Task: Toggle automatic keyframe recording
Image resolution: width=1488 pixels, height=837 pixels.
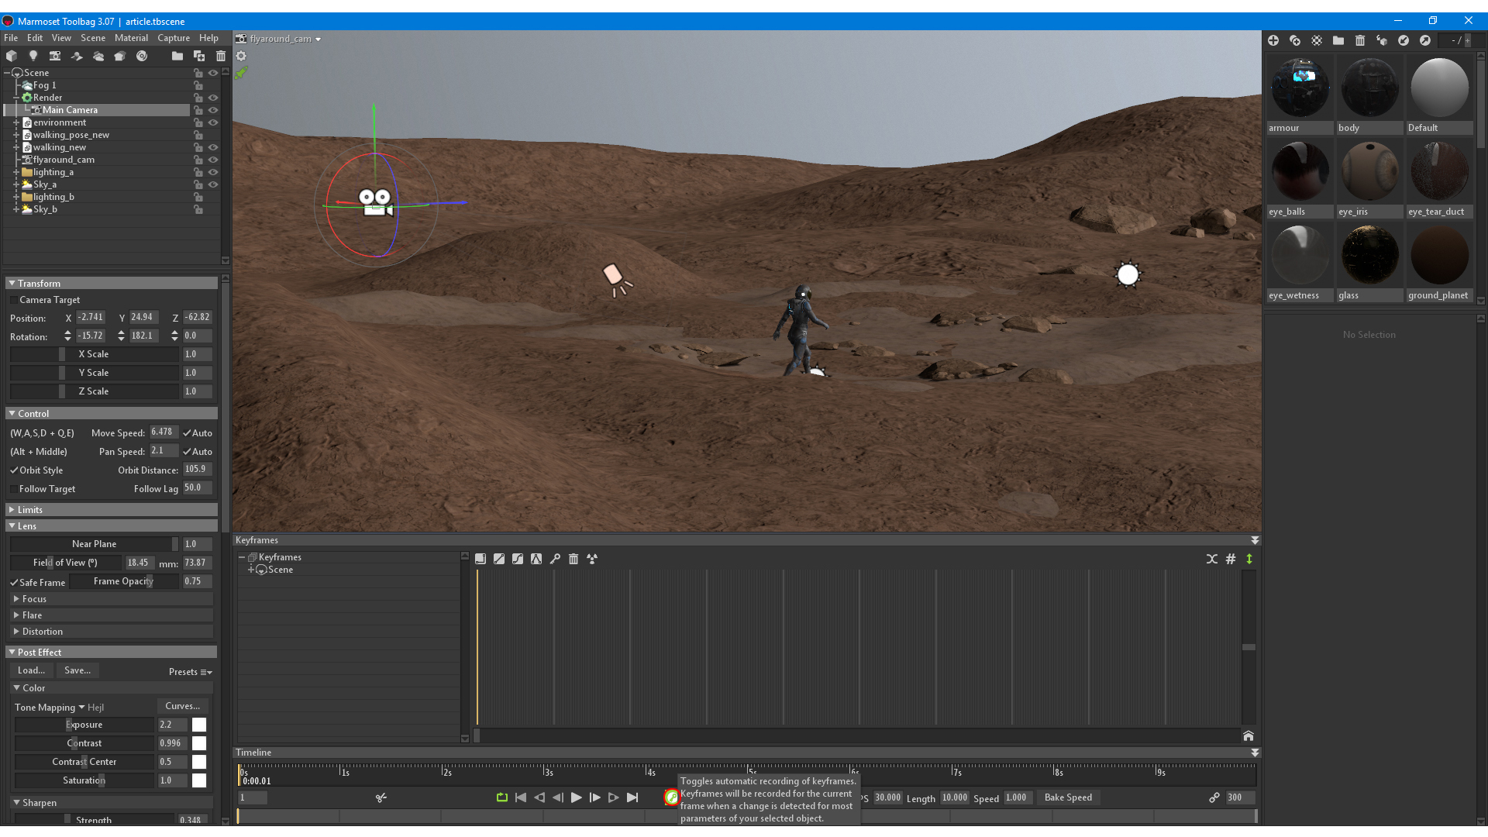Action: pos(671,797)
